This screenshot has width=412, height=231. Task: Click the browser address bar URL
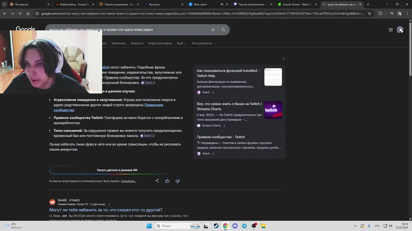(203, 13)
